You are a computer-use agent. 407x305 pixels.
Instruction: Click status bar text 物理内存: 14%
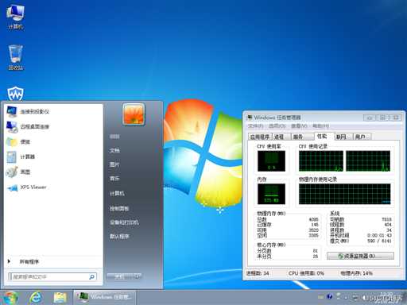[357, 273]
